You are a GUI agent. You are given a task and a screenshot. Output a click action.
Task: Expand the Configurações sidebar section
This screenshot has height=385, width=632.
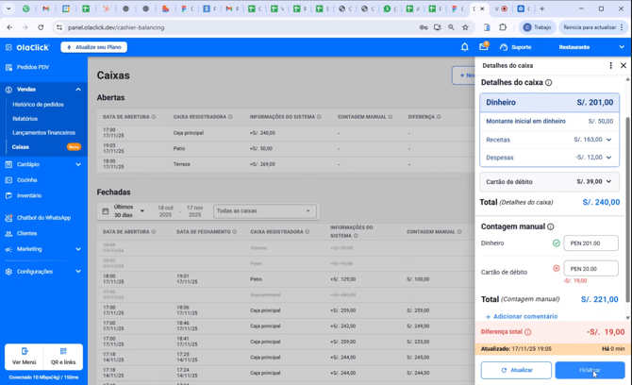[x=78, y=272]
